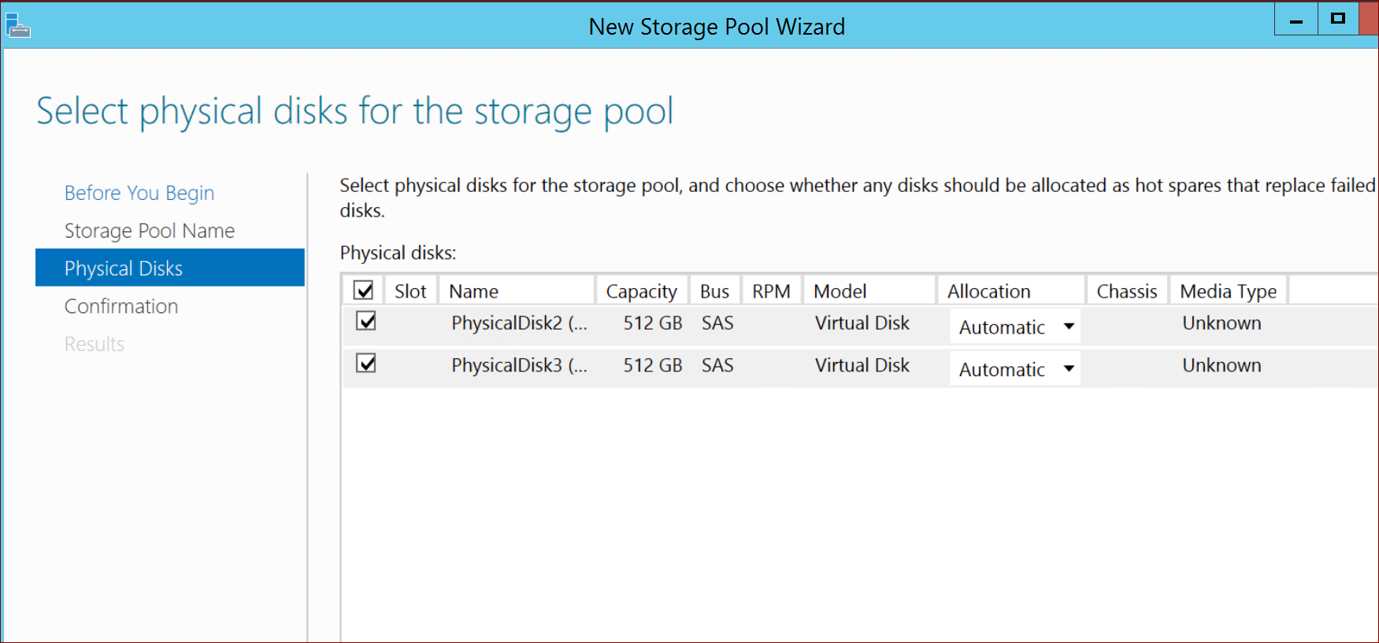
Task: Click the Allocation column header
Action: pyautogui.click(x=988, y=291)
